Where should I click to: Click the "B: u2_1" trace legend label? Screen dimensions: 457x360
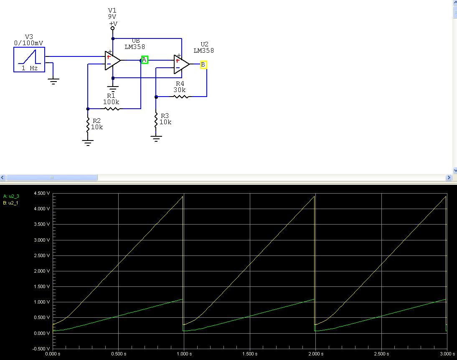10,203
